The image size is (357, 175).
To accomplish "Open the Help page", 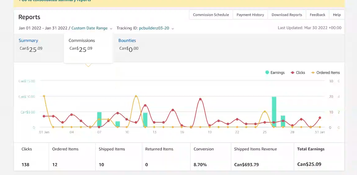I will [x=337, y=15].
